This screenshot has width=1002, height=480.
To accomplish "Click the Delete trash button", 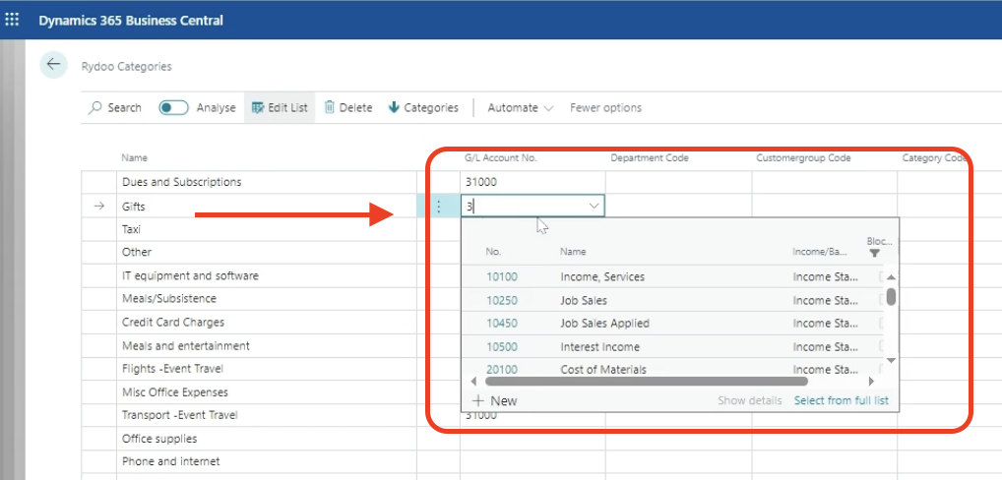I will click(x=348, y=108).
